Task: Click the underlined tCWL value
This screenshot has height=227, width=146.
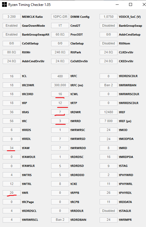Action: (60, 94)
